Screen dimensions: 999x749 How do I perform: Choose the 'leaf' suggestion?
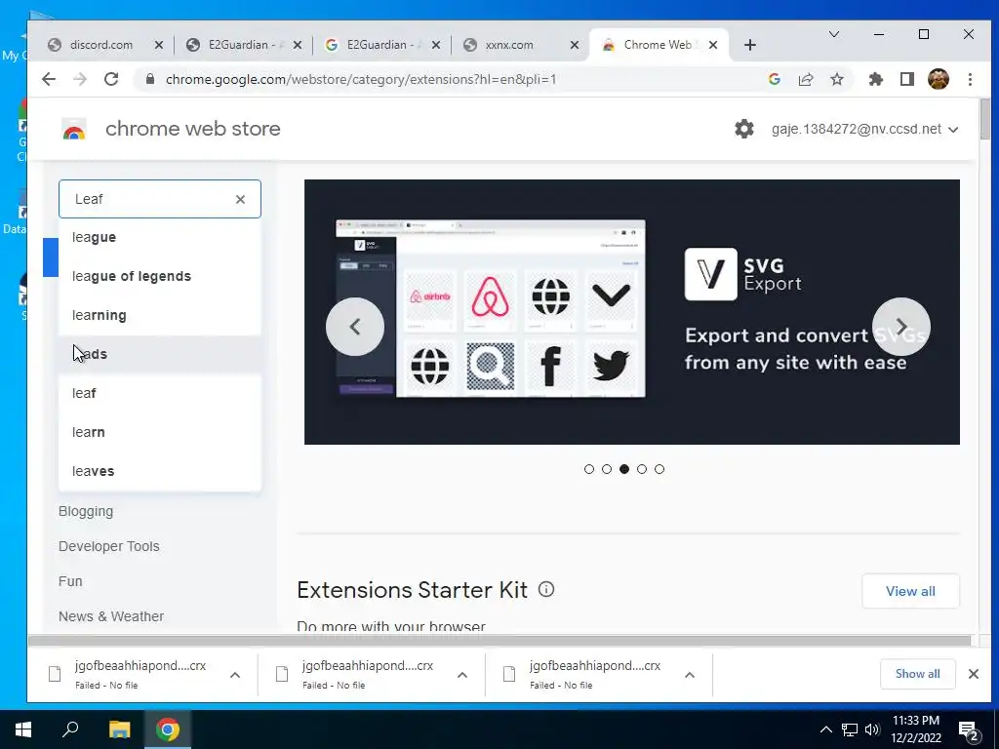click(x=160, y=393)
